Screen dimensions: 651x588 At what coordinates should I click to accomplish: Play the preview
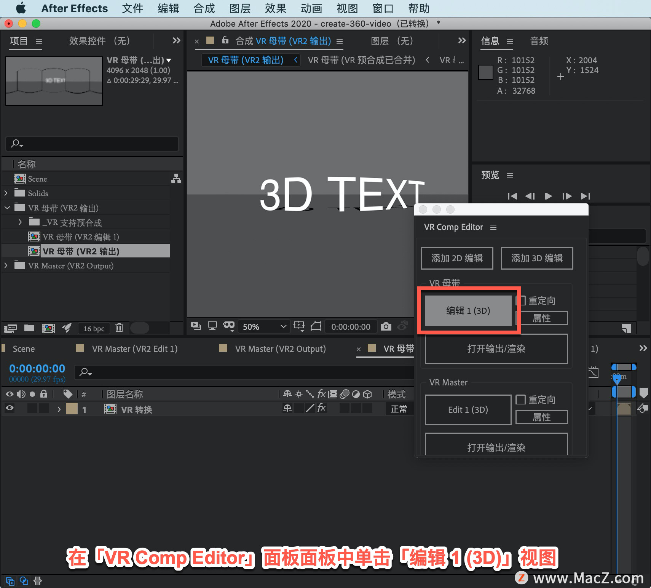point(548,196)
